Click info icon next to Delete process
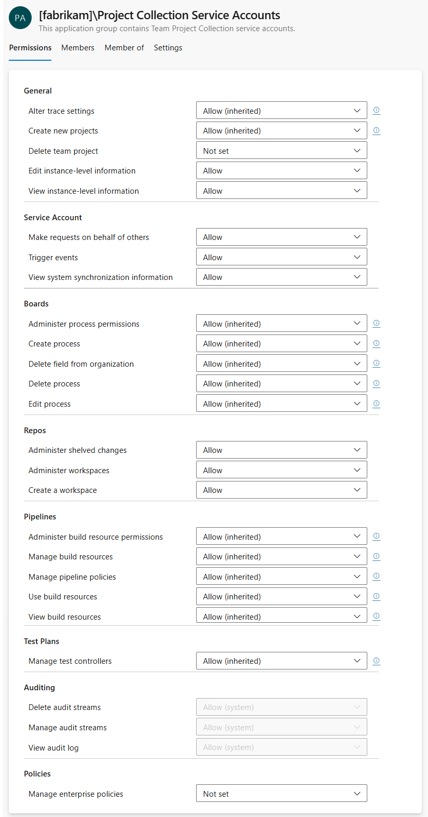This screenshot has height=817, width=428. tap(377, 383)
